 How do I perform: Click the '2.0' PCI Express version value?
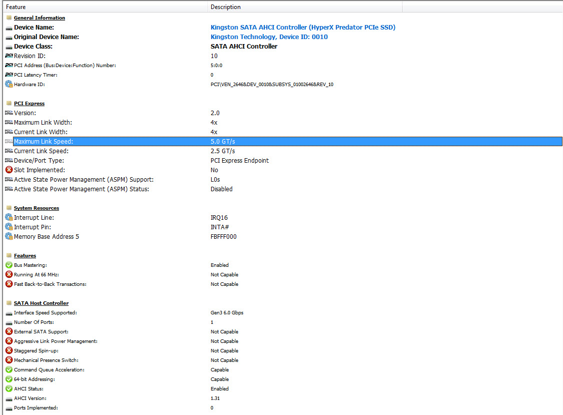click(215, 113)
